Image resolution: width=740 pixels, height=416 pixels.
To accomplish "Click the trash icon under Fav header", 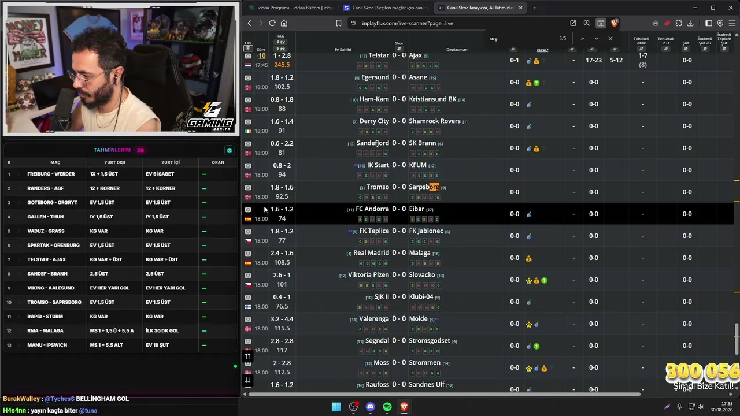I will point(248,49).
